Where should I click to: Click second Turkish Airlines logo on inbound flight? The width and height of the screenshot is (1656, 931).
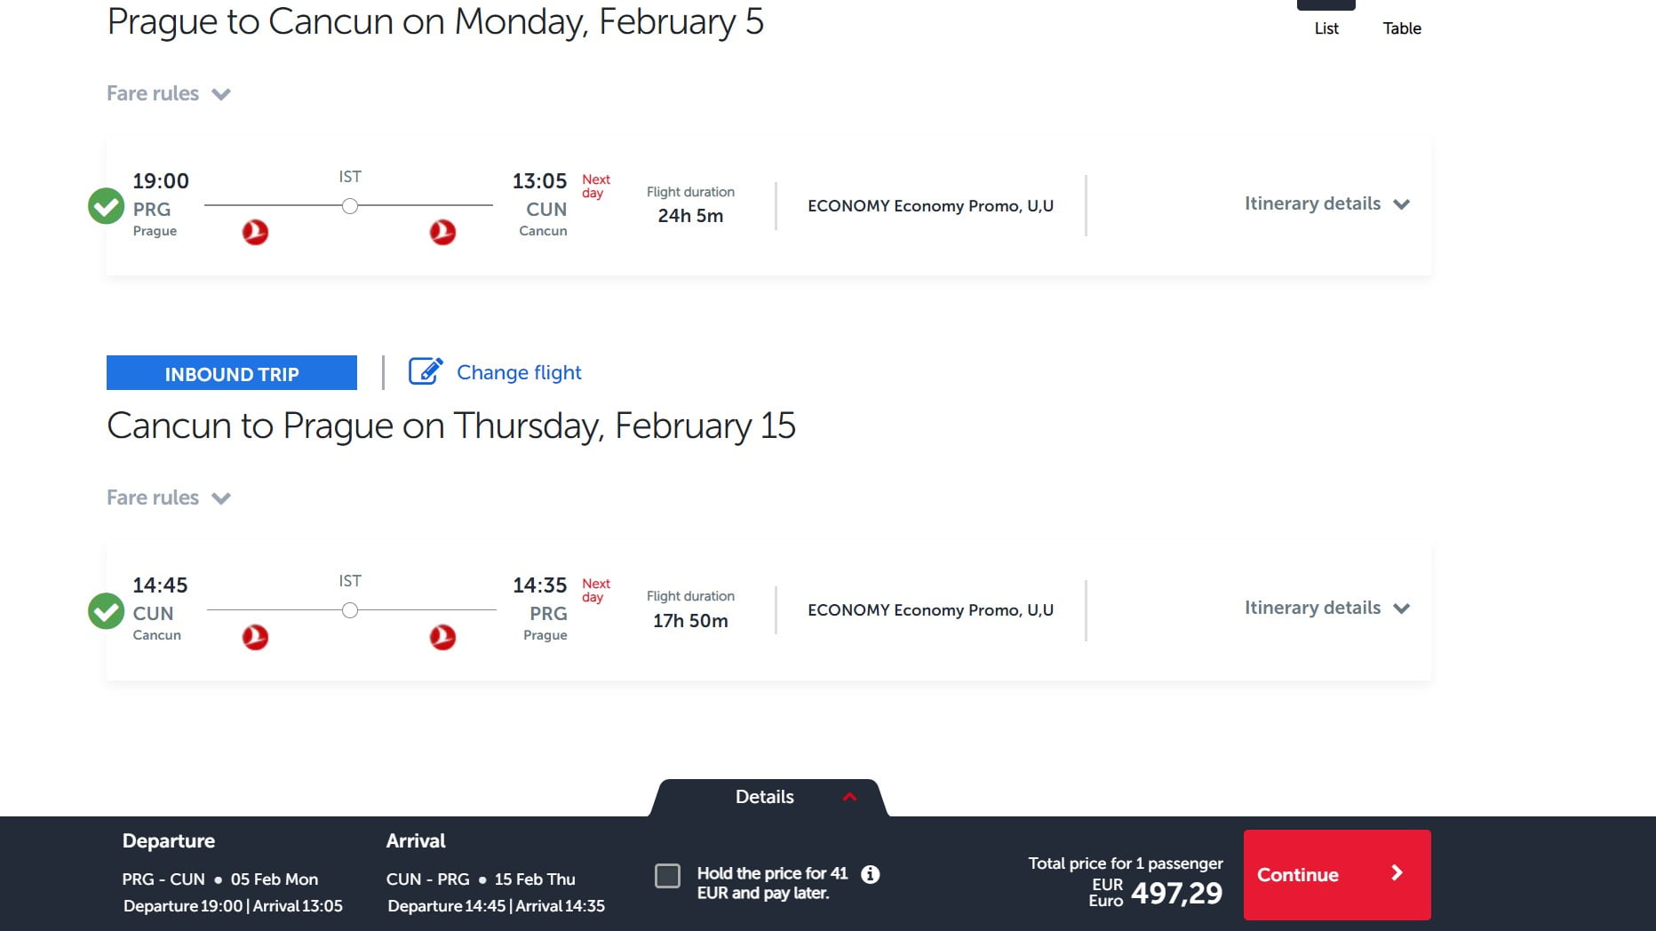pos(442,637)
